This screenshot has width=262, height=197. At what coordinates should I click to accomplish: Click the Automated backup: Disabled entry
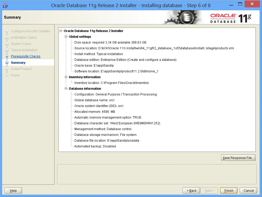pyautogui.click(x=95, y=146)
